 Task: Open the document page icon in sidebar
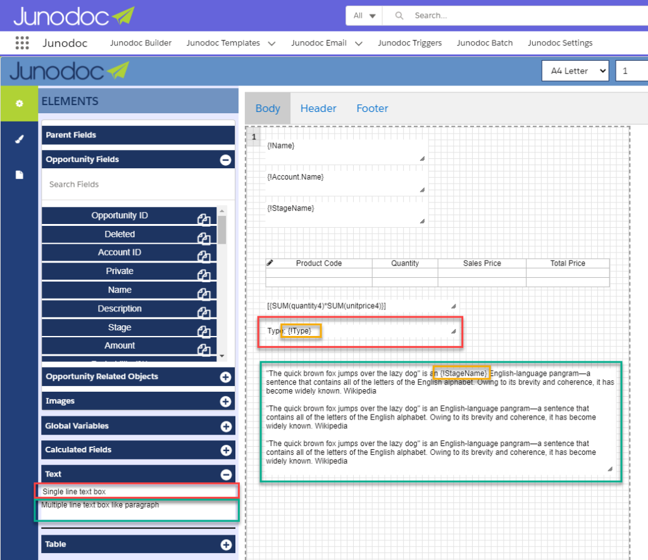click(20, 175)
